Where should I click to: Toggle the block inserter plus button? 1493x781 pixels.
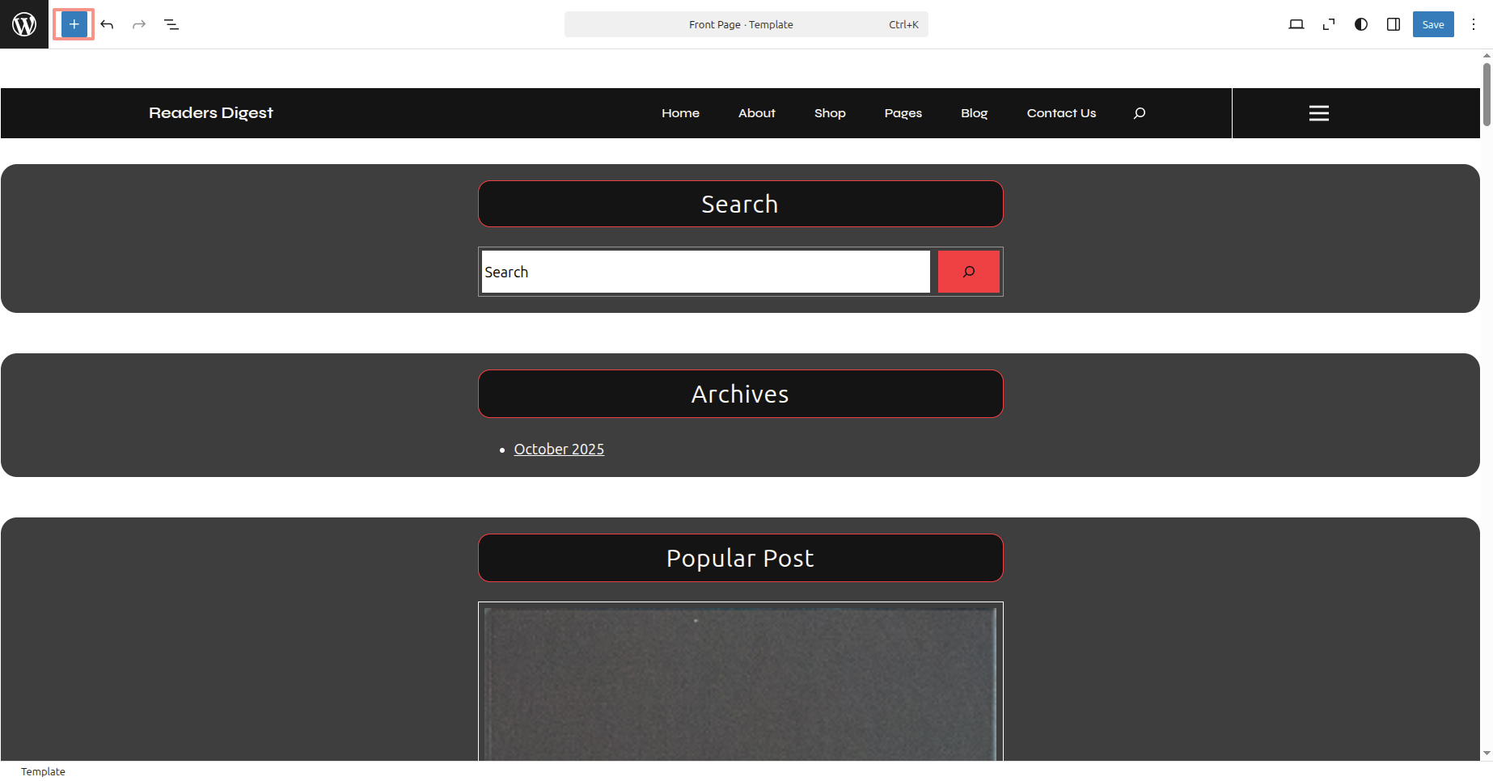tap(74, 24)
